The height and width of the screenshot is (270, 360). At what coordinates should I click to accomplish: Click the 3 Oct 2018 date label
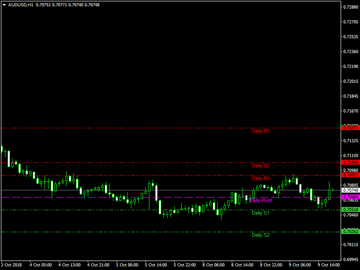tap(12, 265)
